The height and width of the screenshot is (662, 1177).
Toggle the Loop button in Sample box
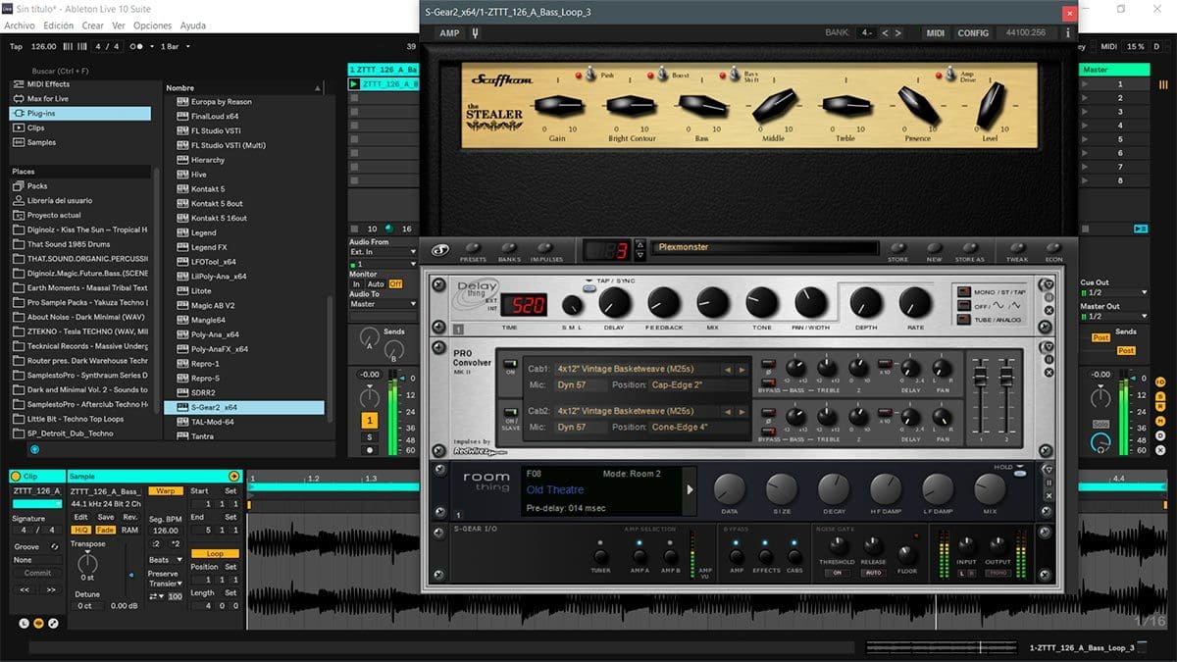(214, 553)
